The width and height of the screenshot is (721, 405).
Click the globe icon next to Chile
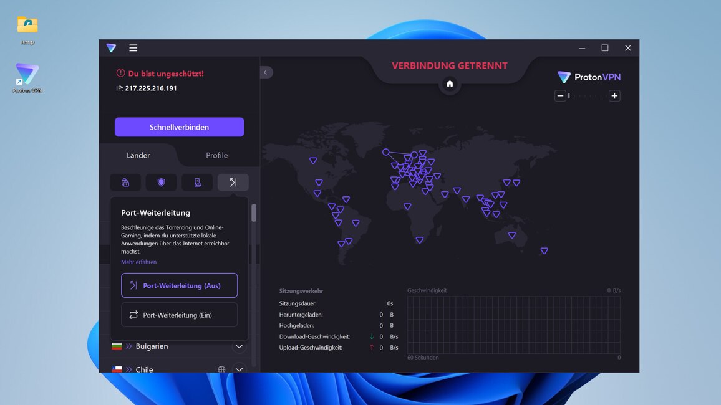coord(221,369)
